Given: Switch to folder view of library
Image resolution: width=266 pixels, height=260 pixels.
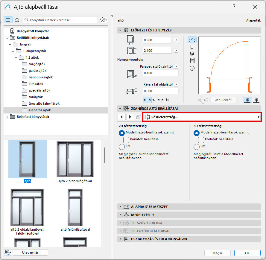Looking at the screenshot, I should (8, 20).
